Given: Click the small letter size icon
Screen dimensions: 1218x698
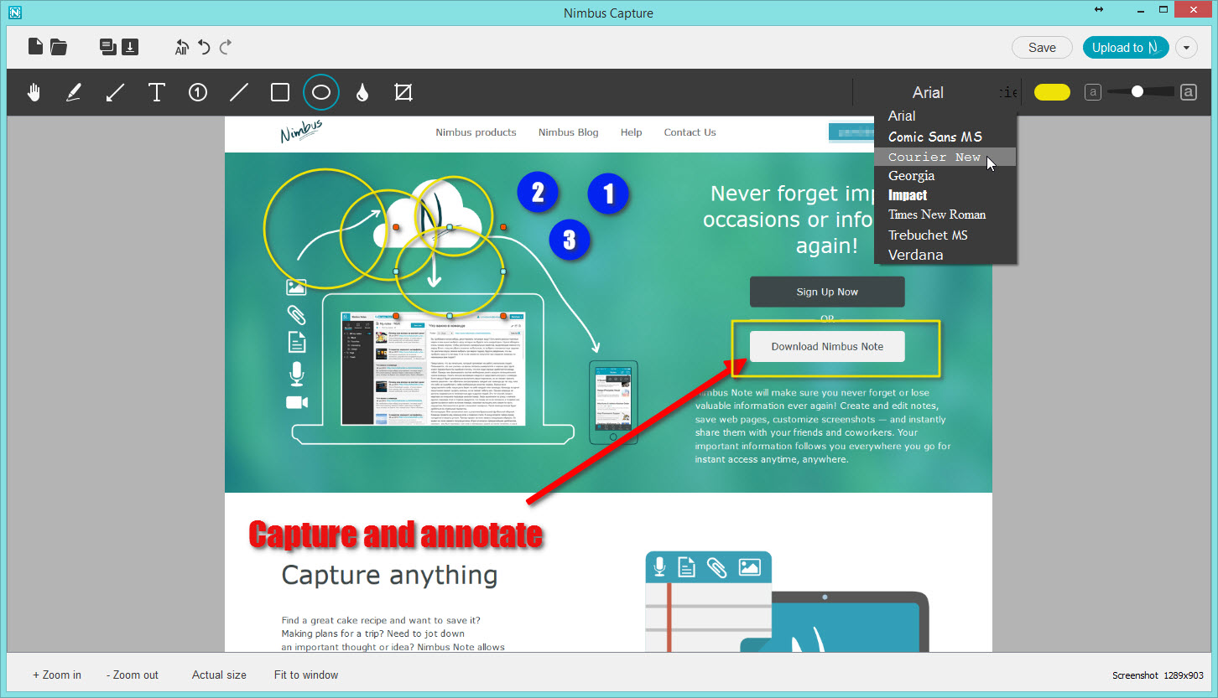Looking at the screenshot, I should tap(1092, 92).
